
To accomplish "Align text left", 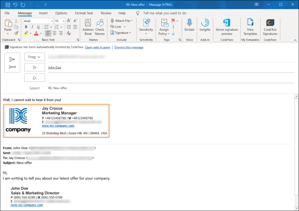I will point(48,33).
